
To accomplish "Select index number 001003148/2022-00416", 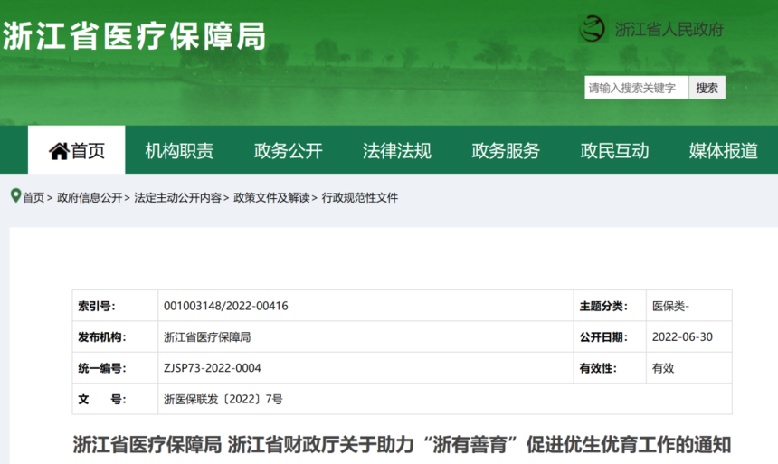I will coord(226,306).
